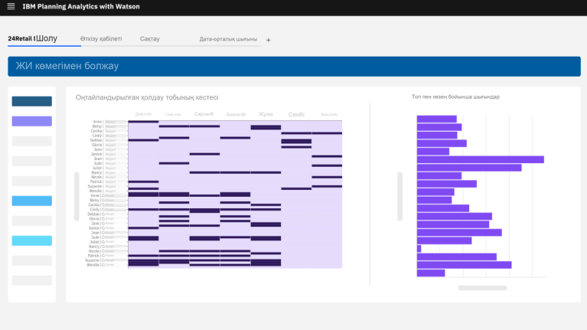Viewport: 587px width, 330px height.
Task: Click the bottom bar in the cost chart
Action: (431, 273)
